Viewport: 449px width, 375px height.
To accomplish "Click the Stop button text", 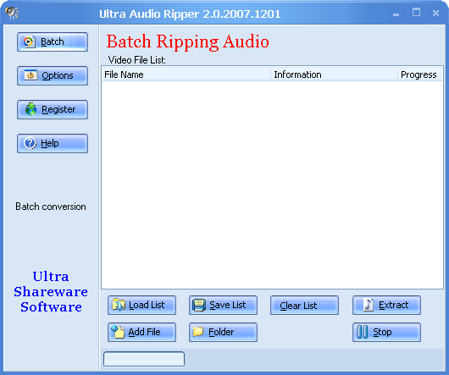I will click(382, 332).
